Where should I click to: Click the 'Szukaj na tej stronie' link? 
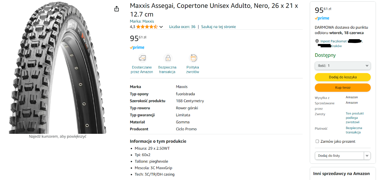[218, 27]
